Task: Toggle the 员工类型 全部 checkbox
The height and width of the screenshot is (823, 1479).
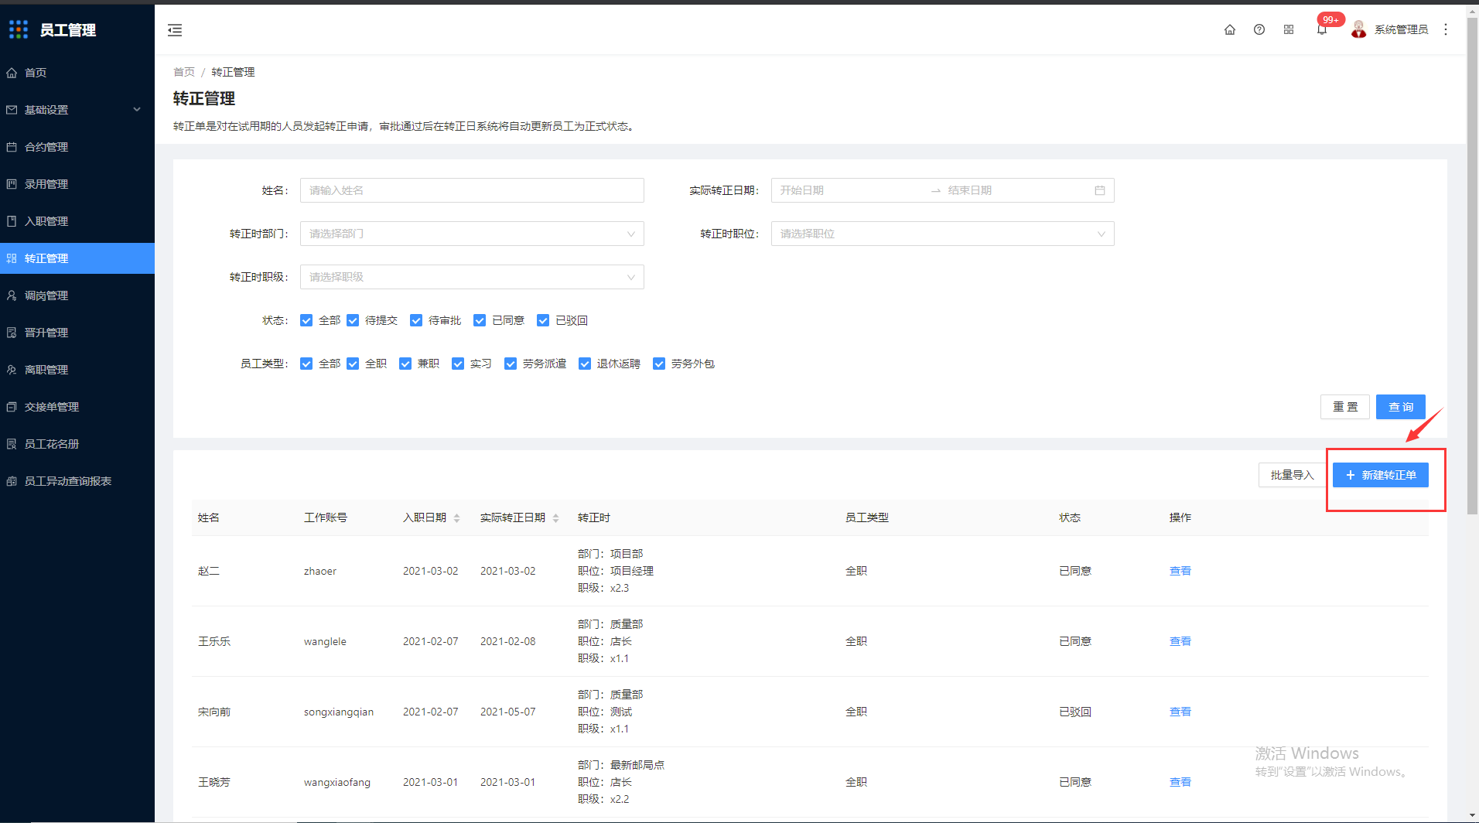Action: point(306,364)
